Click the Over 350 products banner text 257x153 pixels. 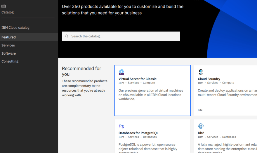pyautogui.click(x=123, y=10)
